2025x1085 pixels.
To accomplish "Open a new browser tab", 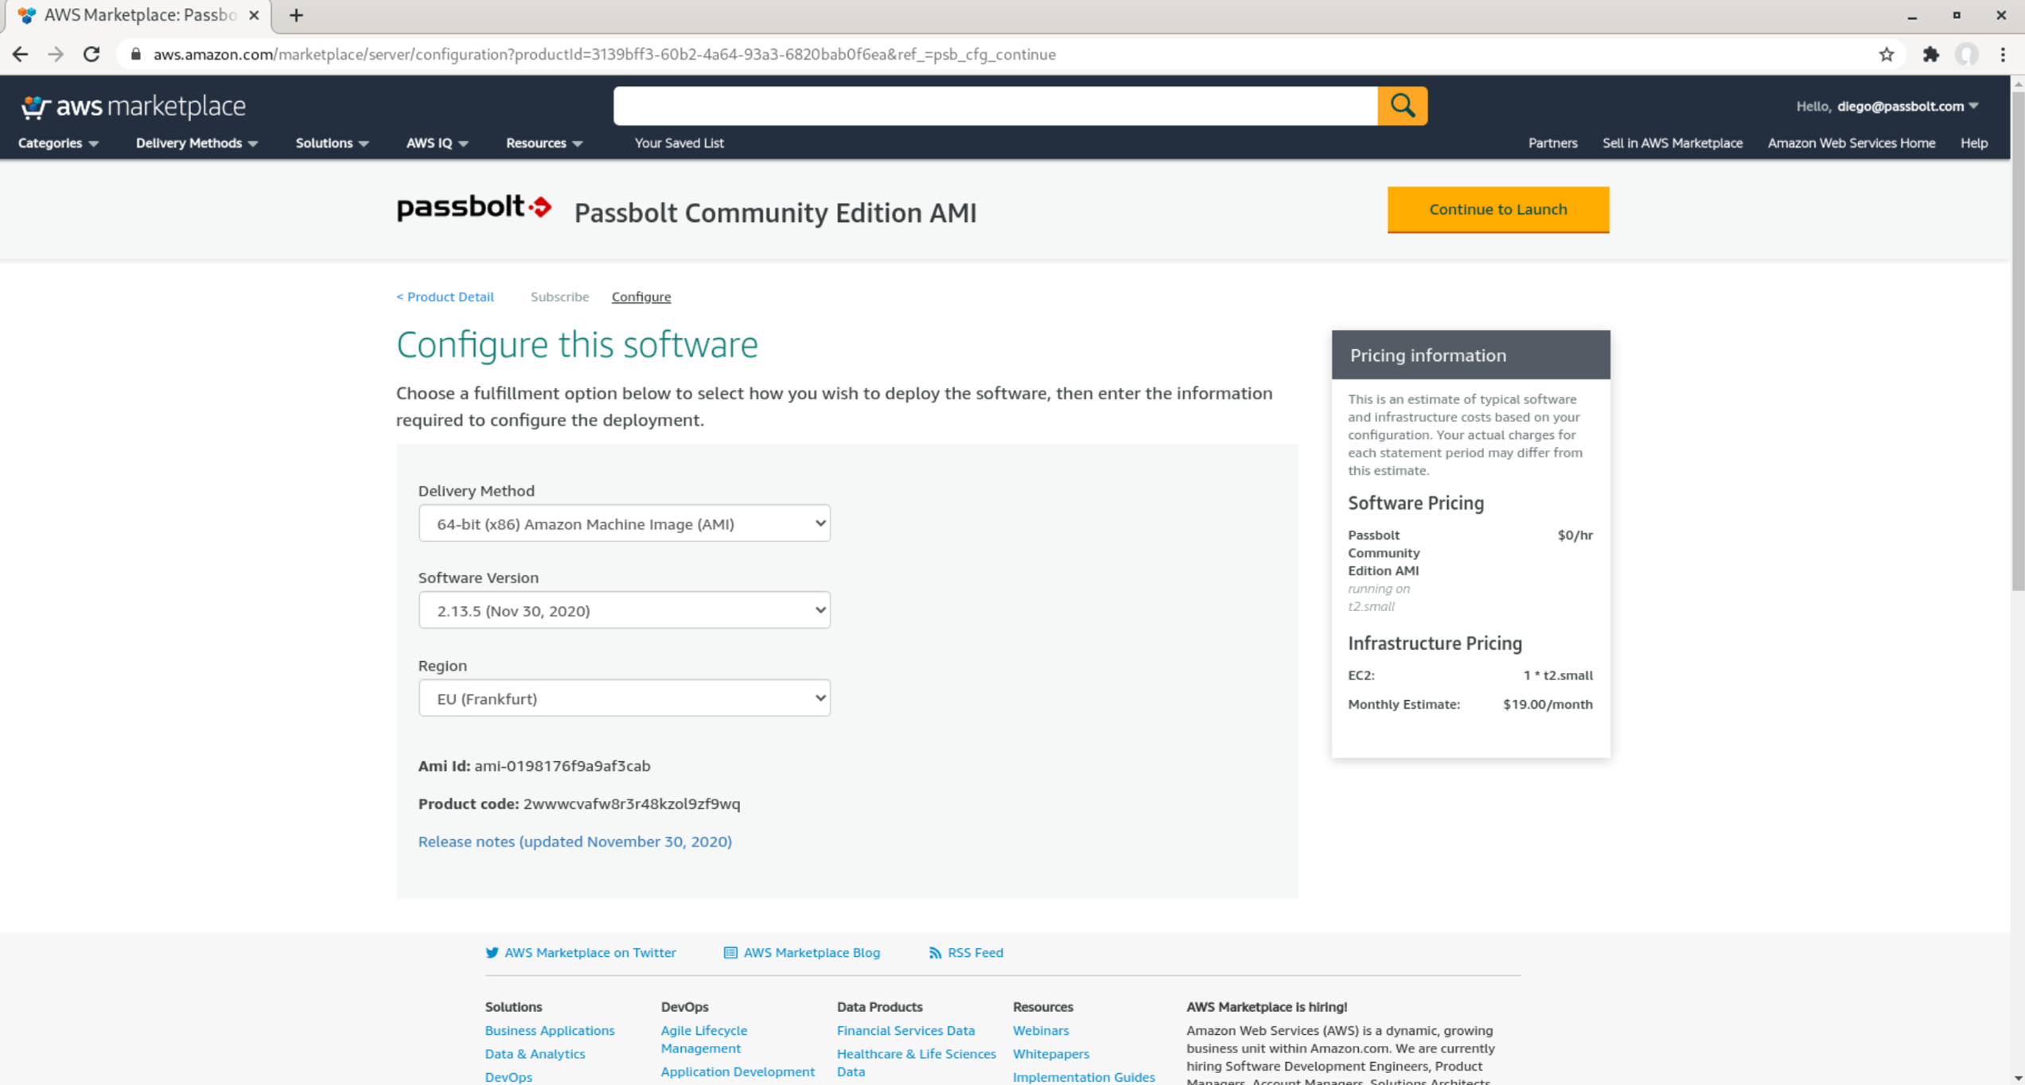I will click(296, 15).
